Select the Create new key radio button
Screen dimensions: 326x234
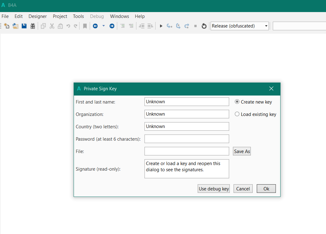(x=237, y=102)
